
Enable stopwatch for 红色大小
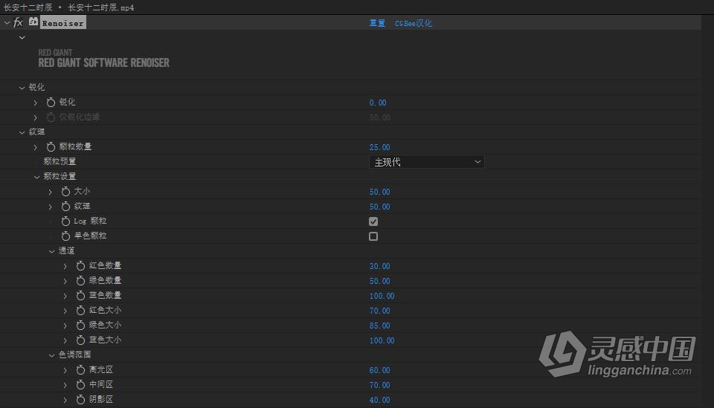80,310
